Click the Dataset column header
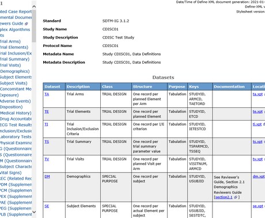The width and height of the screenshot is (265, 218). 54,87
